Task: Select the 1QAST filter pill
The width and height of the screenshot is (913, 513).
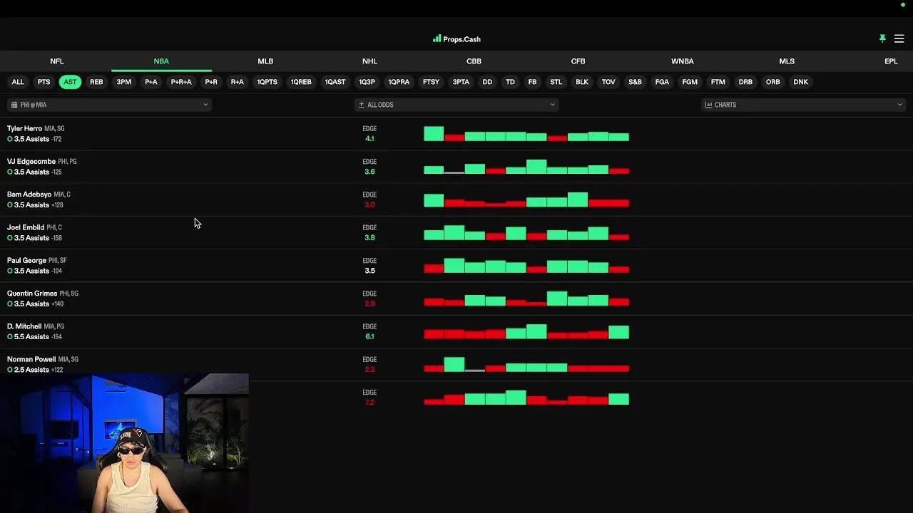Action: tap(335, 82)
